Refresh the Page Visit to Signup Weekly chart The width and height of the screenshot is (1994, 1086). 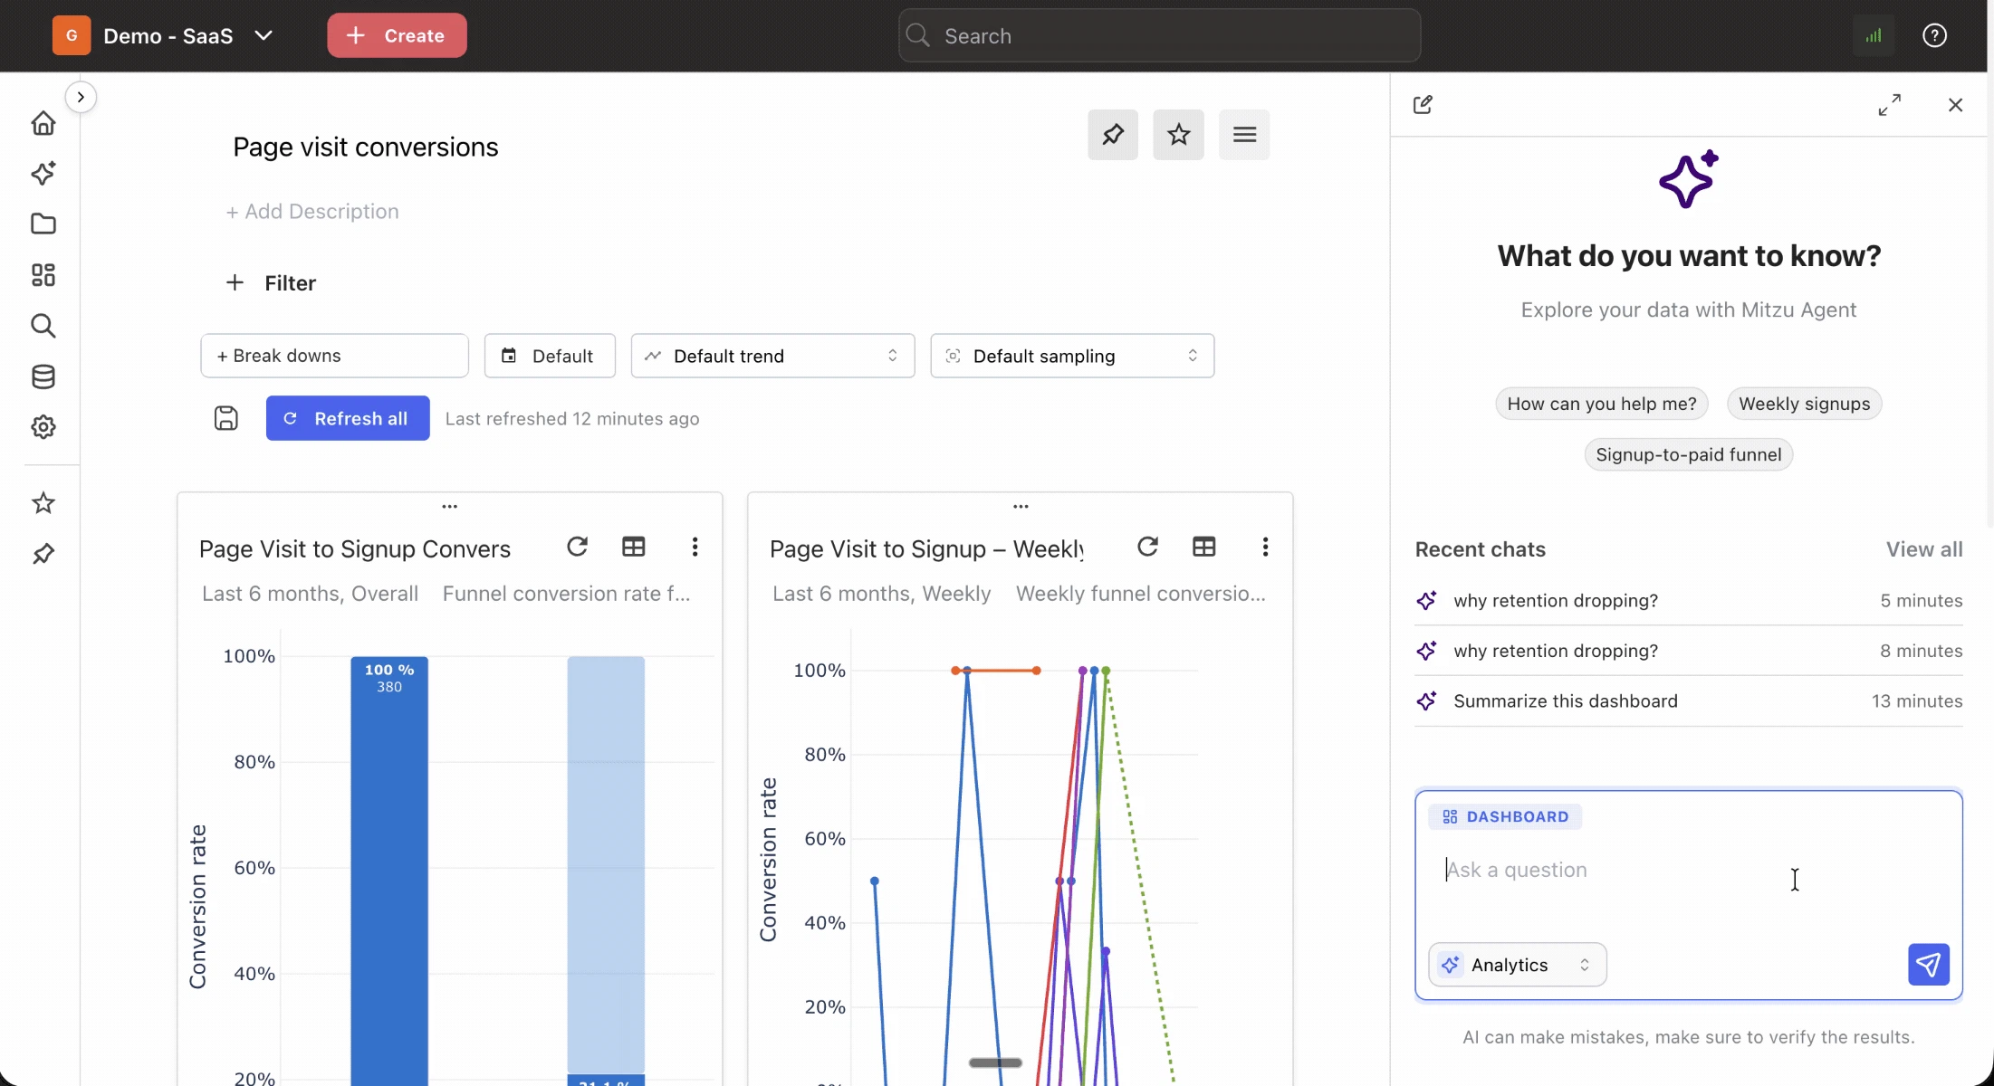(1147, 547)
